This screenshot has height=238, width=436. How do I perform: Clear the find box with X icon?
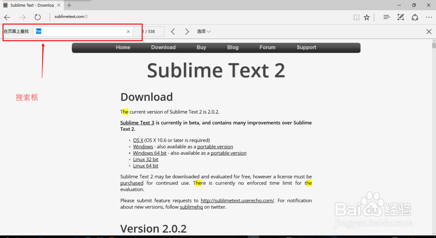pos(128,31)
